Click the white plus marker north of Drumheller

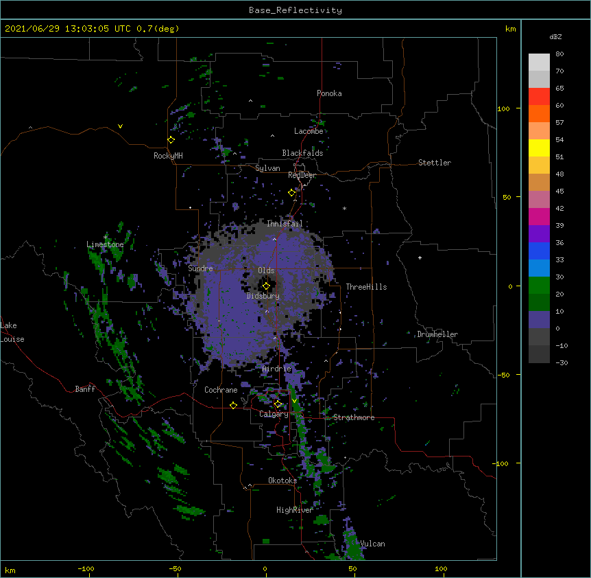tap(420, 257)
